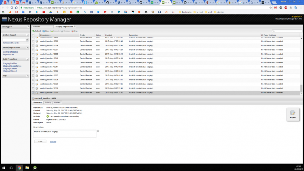Open the Staging Profiles link
304x171 pixels.
click(x=10, y=63)
